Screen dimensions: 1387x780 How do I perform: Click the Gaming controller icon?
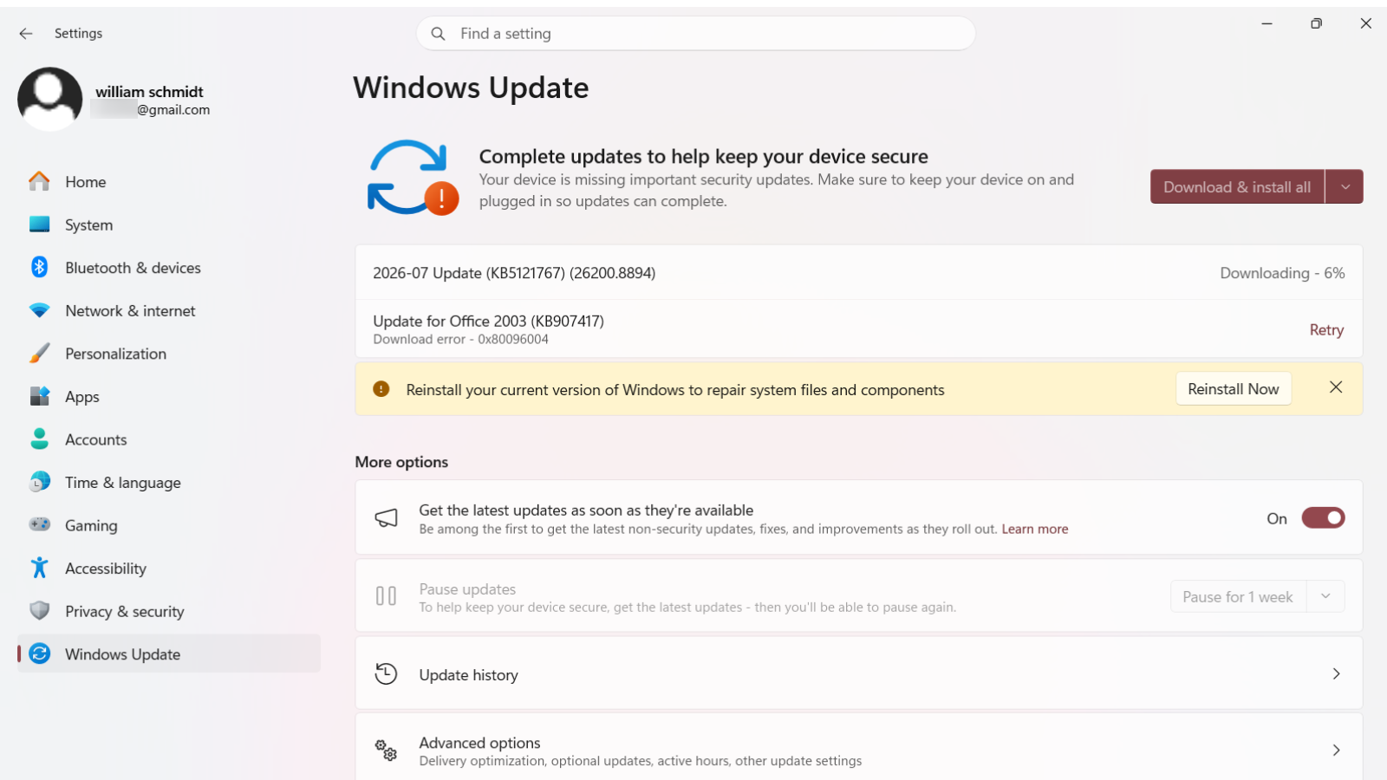click(40, 524)
